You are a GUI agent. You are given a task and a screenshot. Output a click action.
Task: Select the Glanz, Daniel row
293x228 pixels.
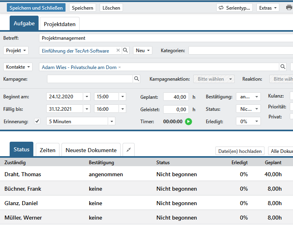(146, 203)
